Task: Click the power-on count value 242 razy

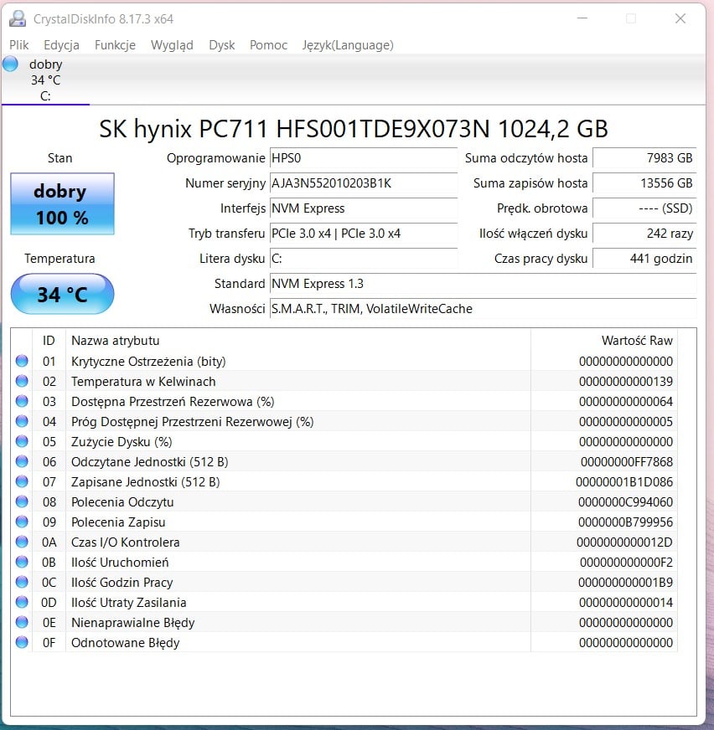Action: [x=644, y=234]
